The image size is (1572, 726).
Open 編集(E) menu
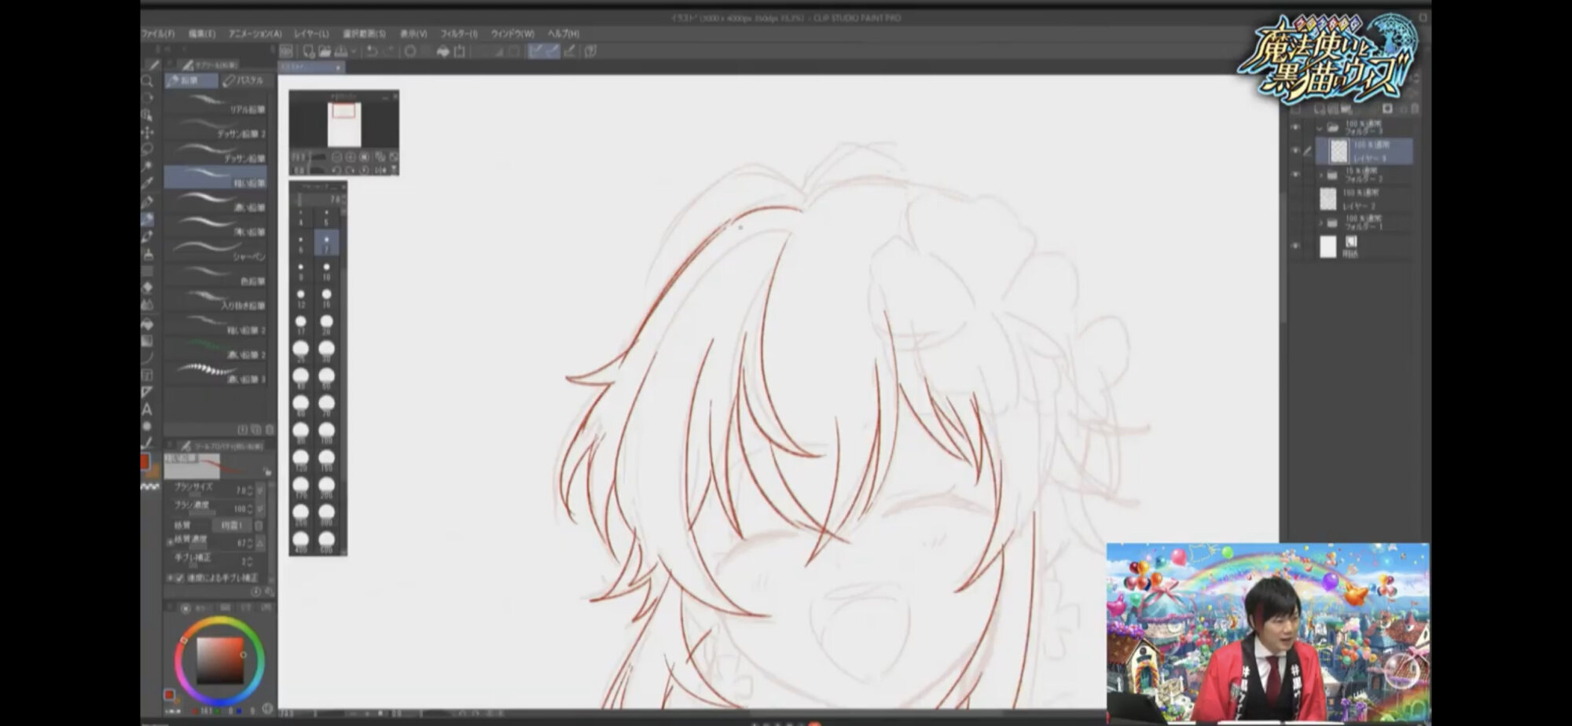pos(202,34)
